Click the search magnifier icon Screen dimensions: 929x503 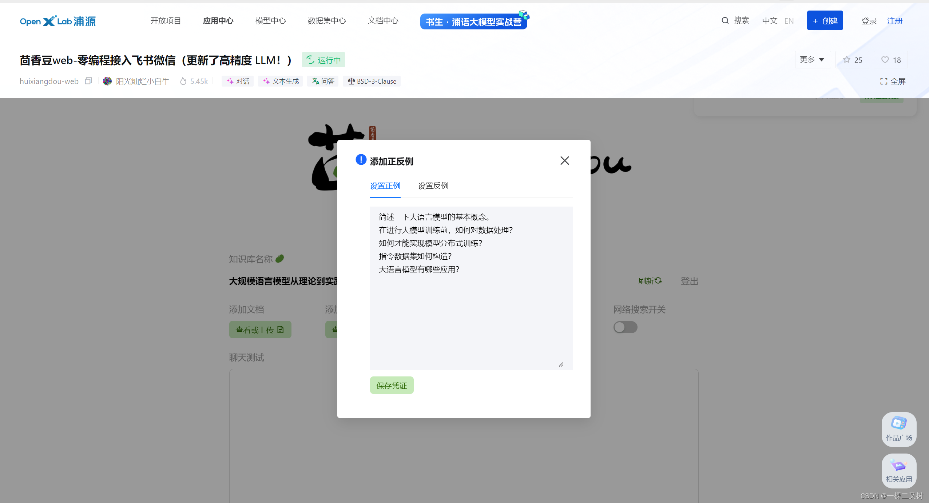tap(725, 21)
